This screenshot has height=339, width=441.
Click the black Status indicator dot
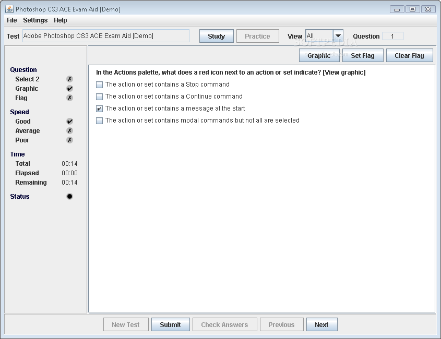[x=69, y=196]
